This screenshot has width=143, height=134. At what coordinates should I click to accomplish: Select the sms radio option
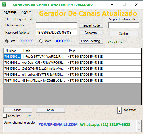pos(7,41)
